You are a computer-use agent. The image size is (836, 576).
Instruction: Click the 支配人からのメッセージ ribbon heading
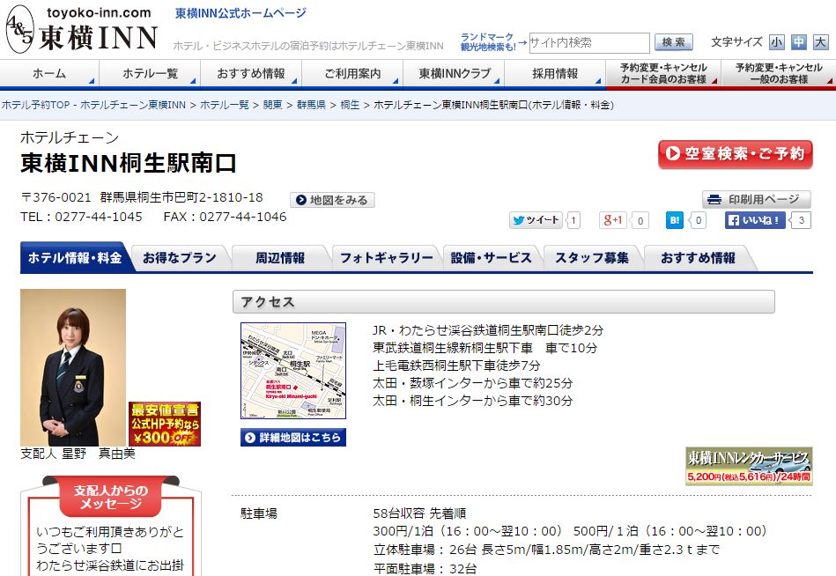click(110, 497)
